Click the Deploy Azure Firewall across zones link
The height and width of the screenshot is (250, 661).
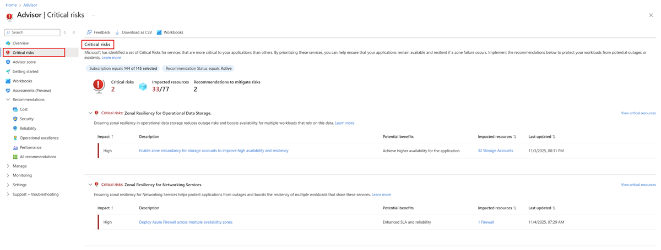click(186, 222)
